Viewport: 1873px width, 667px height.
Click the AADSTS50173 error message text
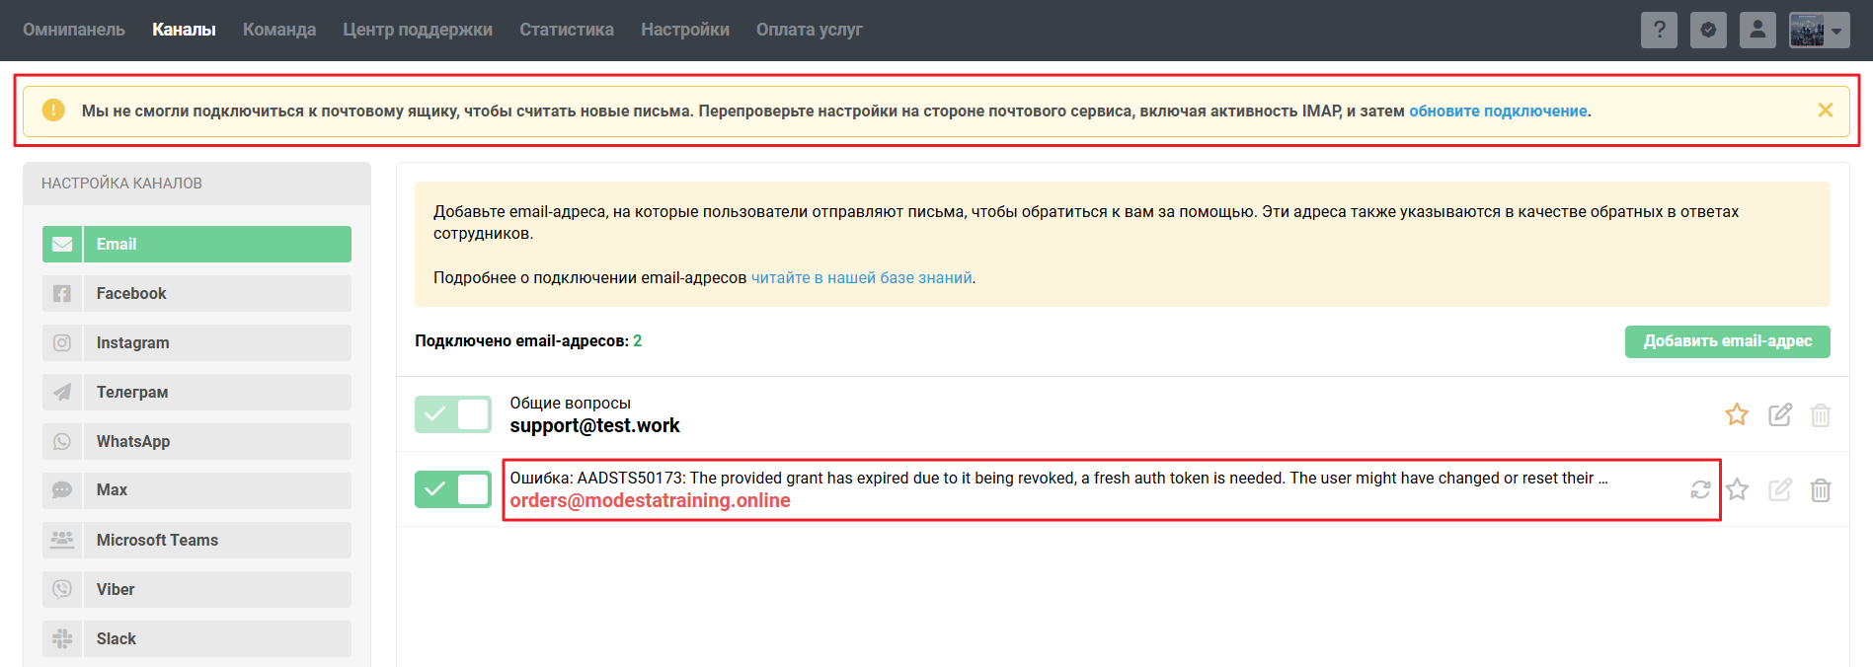[1058, 478]
